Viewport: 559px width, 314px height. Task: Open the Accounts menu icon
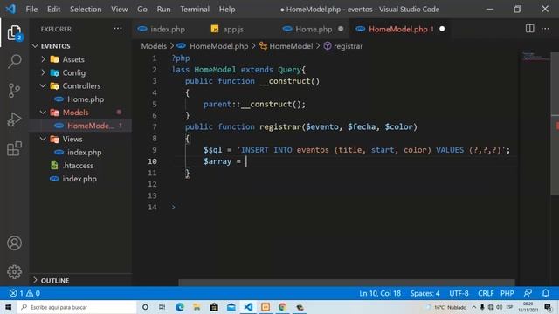pyautogui.click(x=14, y=243)
